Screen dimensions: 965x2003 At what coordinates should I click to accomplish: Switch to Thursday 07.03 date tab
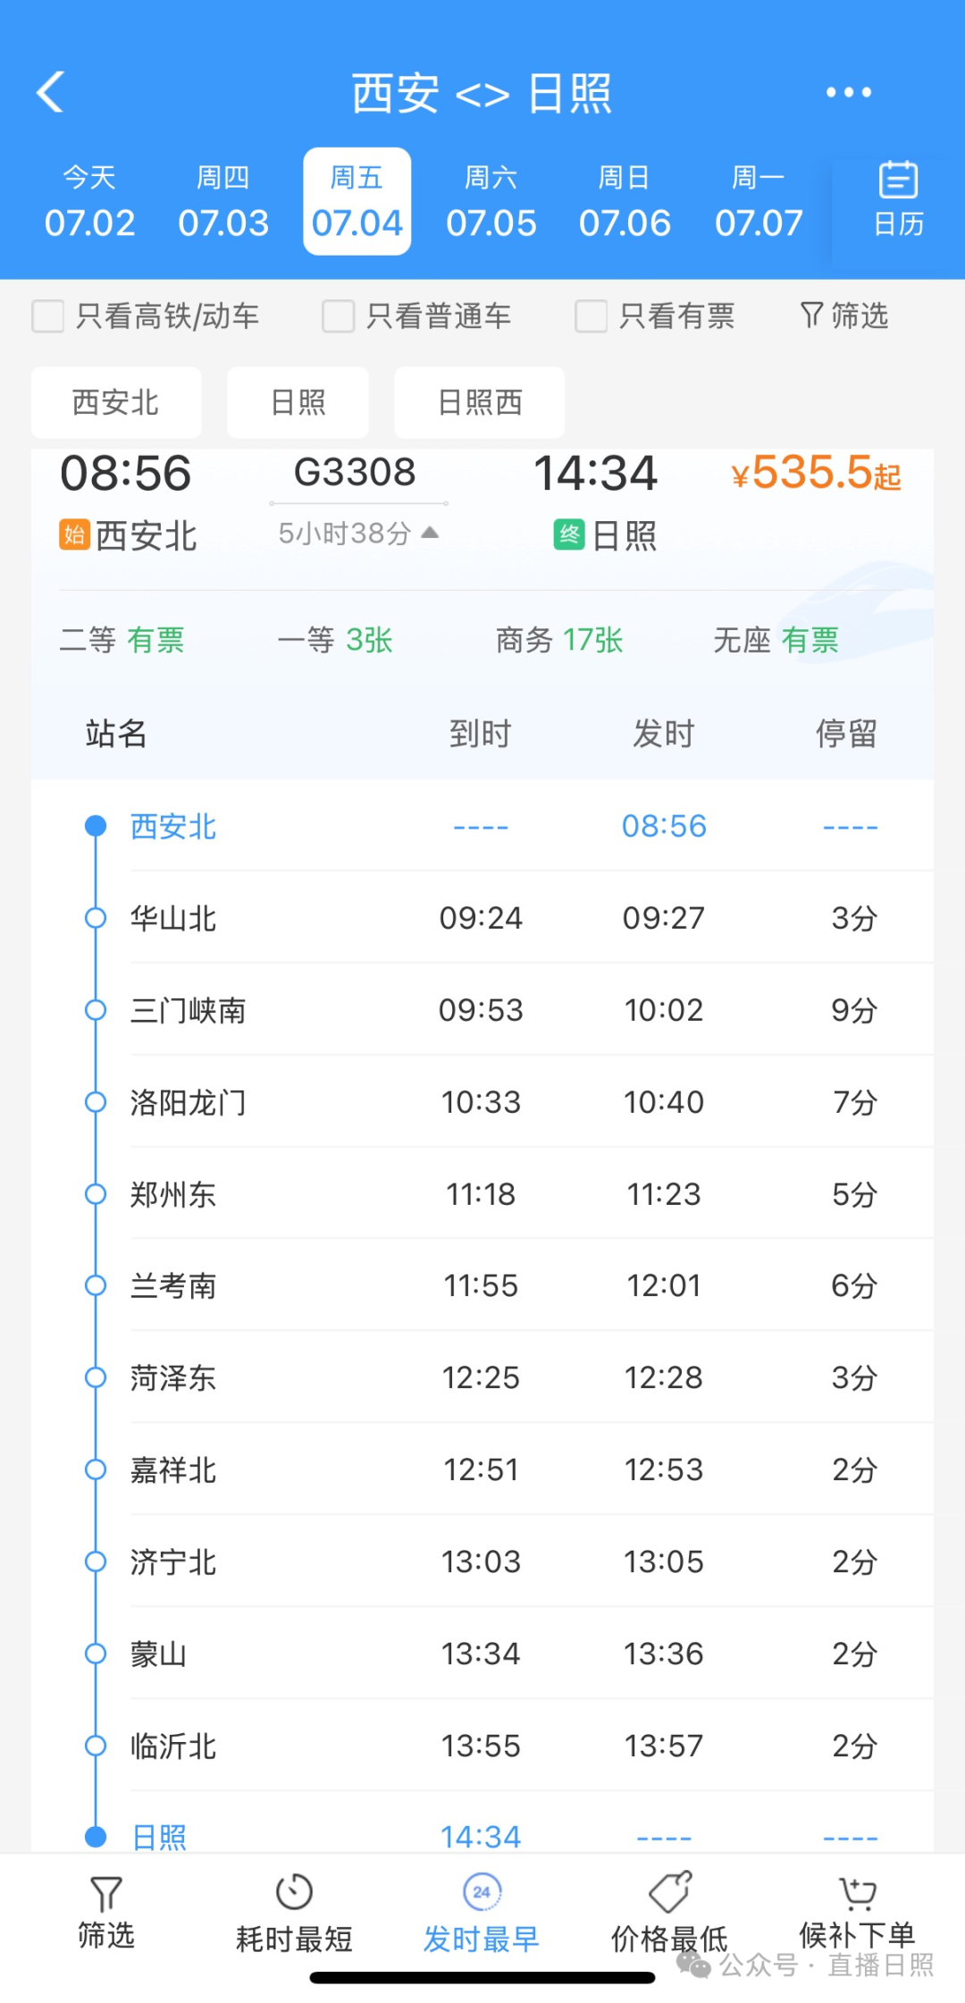click(x=223, y=201)
